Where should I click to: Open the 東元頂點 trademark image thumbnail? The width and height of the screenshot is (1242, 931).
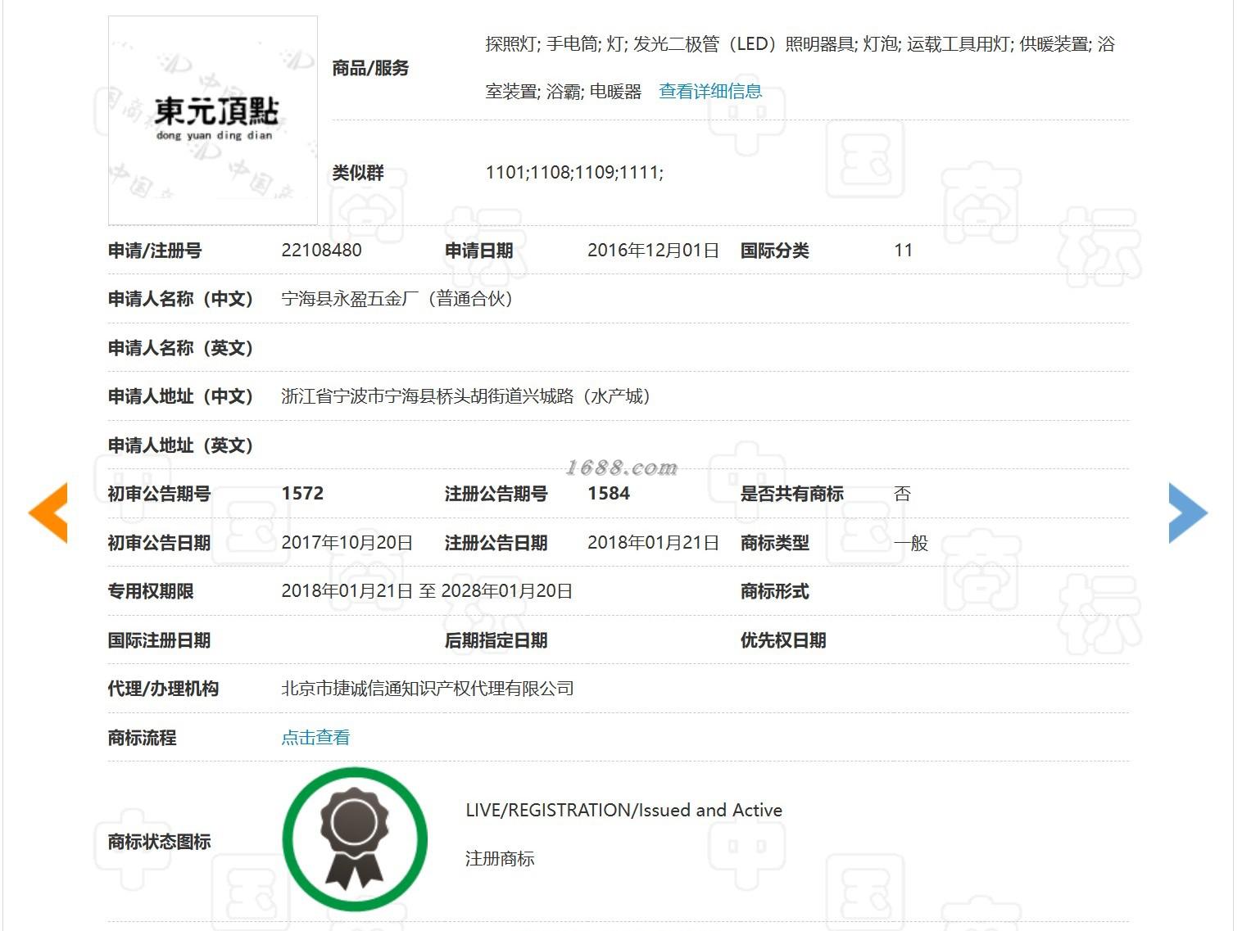tap(213, 120)
